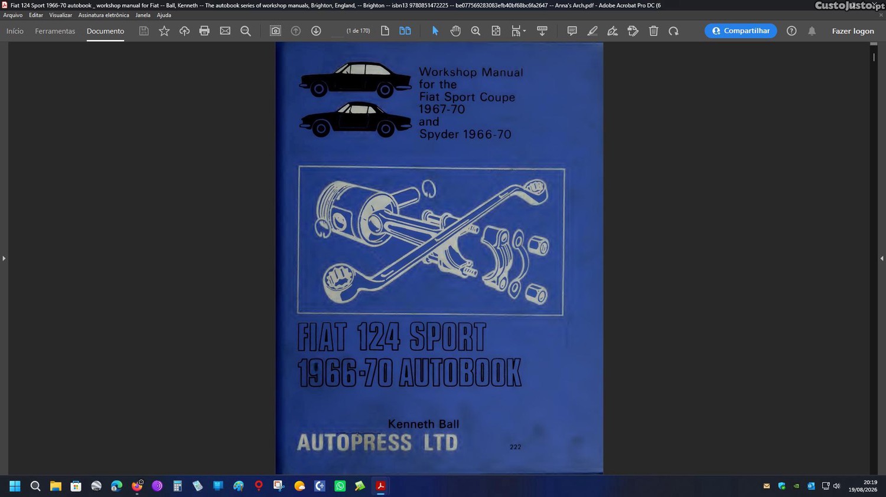The width and height of the screenshot is (886, 497).
Task: Click the Compartilhar button
Action: pyautogui.click(x=741, y=31)
